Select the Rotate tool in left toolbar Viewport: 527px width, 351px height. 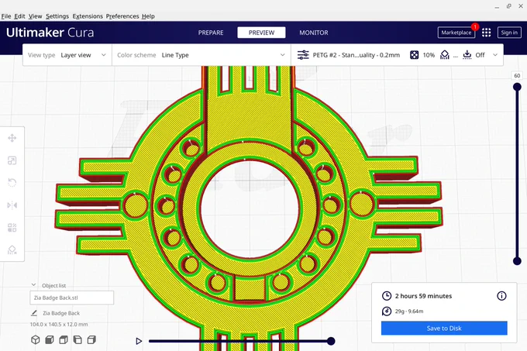[x=12, y=183]
